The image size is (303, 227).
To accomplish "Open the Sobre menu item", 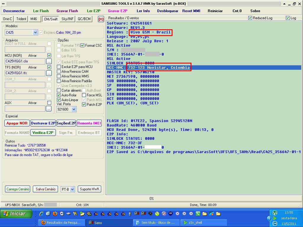I will (255, 11).
